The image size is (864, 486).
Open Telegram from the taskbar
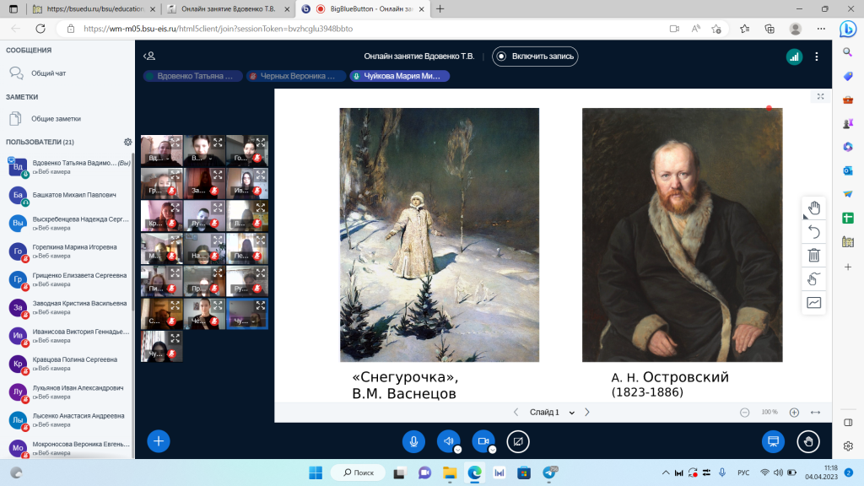pos(549,472)
